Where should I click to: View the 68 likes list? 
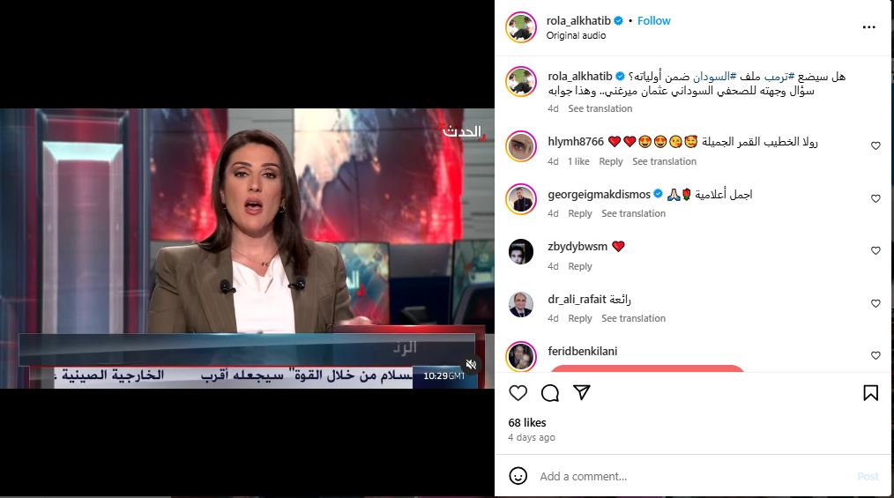click(x=527, y=422)
